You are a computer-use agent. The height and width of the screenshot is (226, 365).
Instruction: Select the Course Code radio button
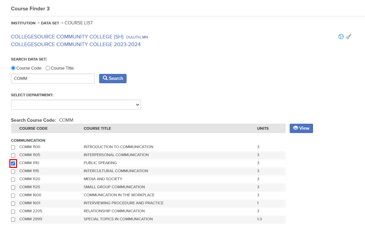13,68
